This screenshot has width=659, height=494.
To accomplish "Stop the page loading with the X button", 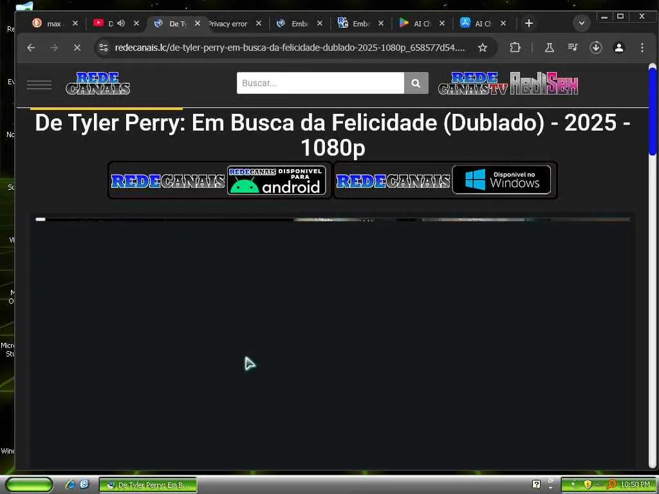I will tap(77, 48).
